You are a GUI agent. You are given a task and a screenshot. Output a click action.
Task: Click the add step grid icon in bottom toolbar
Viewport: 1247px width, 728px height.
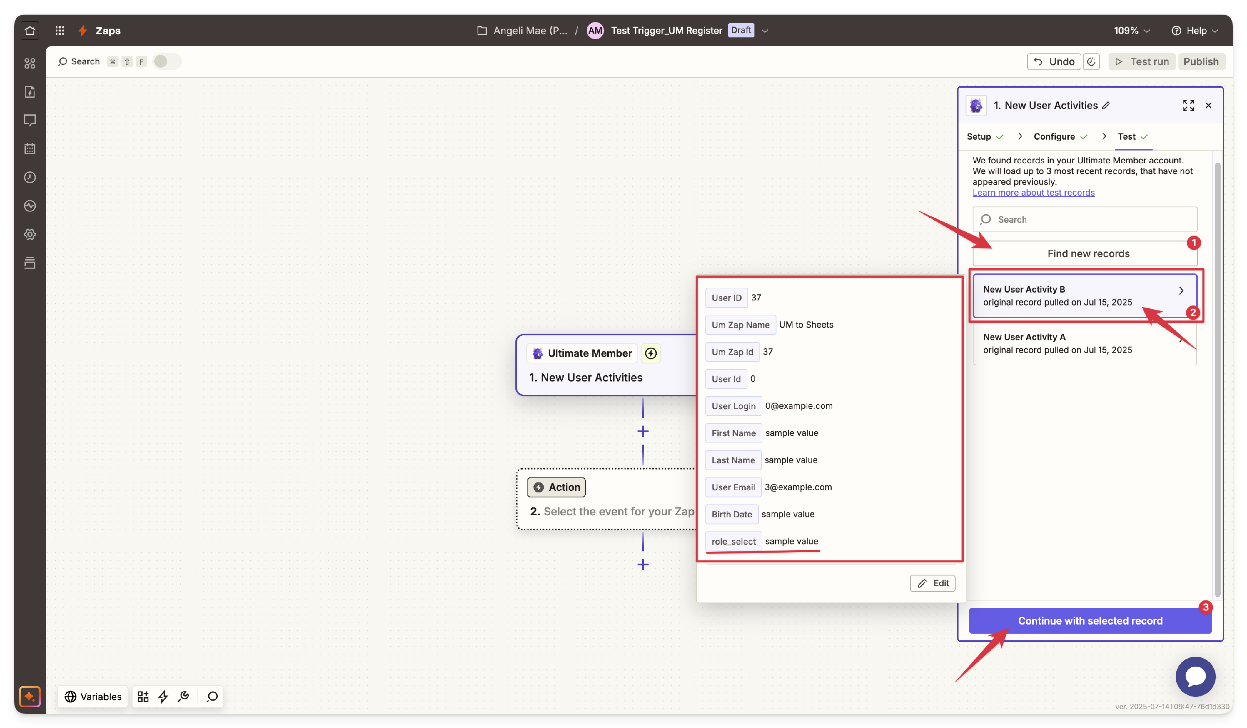tap(143, 697)
